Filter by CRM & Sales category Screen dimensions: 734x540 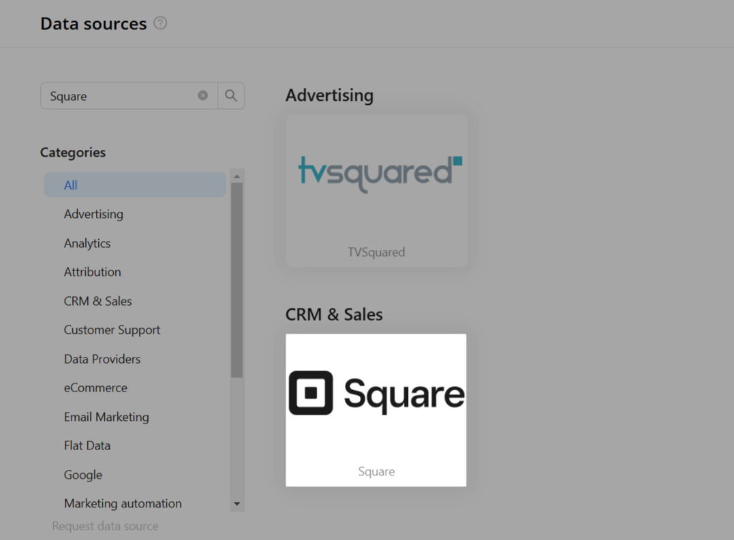[x=98, y=301]
